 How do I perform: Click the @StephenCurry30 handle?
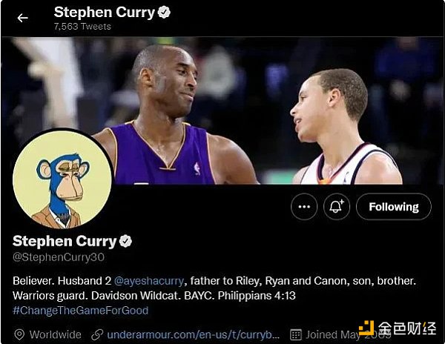(x=59, y=257)
